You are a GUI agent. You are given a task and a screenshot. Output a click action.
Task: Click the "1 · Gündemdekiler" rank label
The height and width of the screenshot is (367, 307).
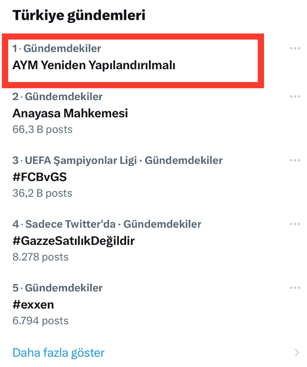point(57,49)
